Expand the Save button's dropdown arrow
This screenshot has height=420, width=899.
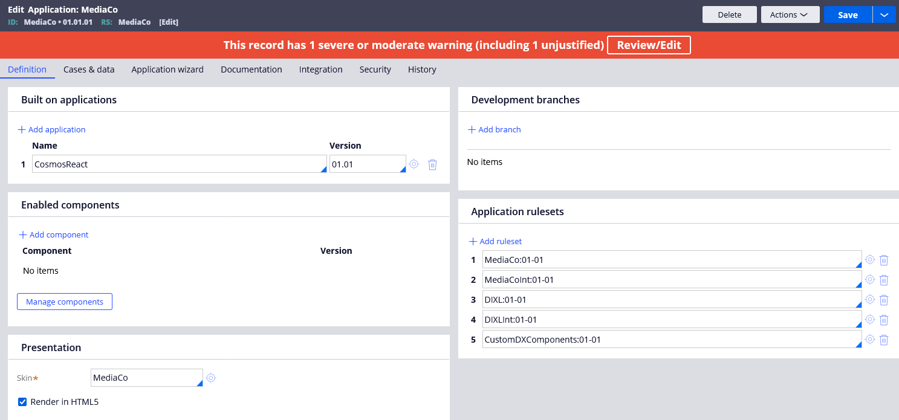(x=884, y=15)
